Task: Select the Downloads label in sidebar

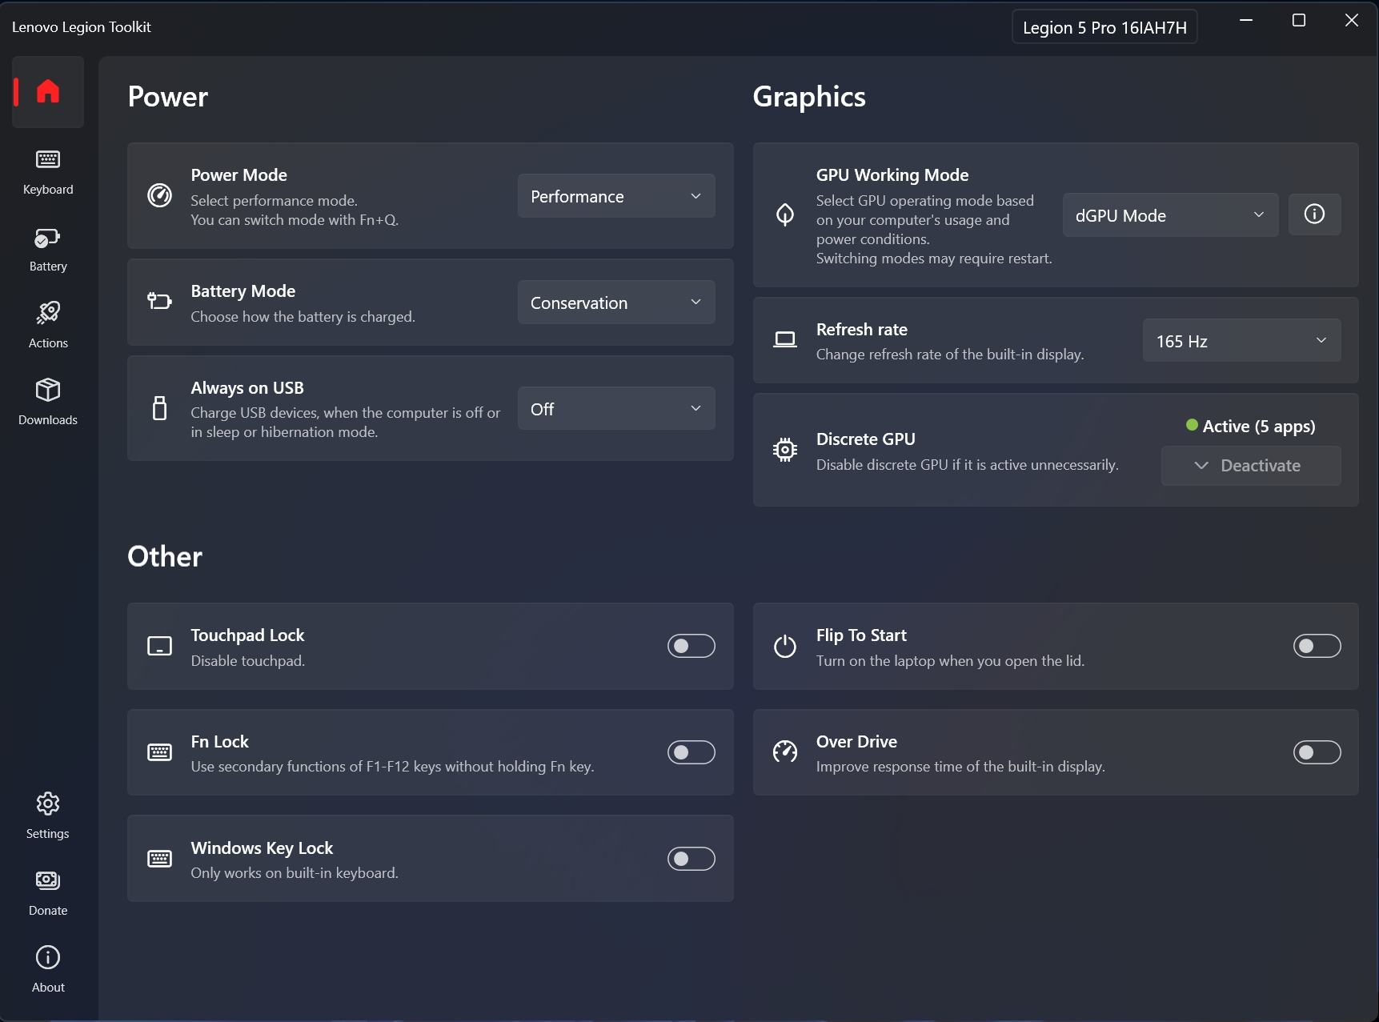Action: click(x=48, y=420)
